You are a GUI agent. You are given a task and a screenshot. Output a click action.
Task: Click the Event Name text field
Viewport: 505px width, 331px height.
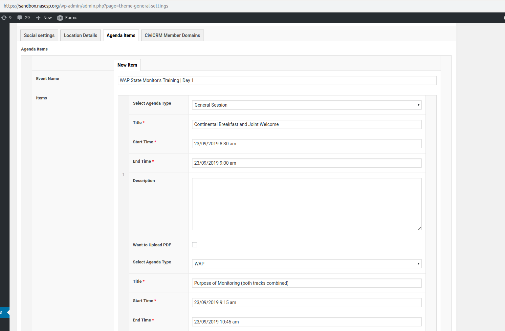coord(277,80)
